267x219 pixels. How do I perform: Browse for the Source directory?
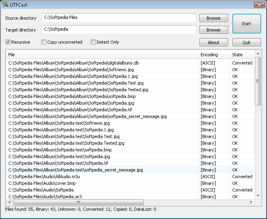pos(214,18)
